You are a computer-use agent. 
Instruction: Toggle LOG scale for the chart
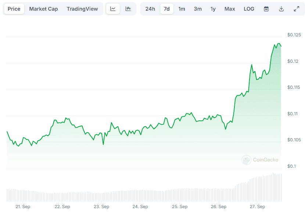pos(249,9)
